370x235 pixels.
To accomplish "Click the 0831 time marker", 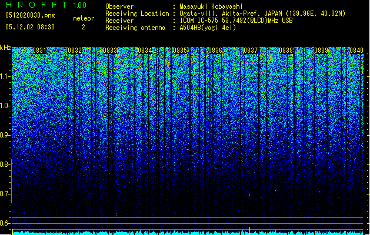I will (x=39, y=51).
